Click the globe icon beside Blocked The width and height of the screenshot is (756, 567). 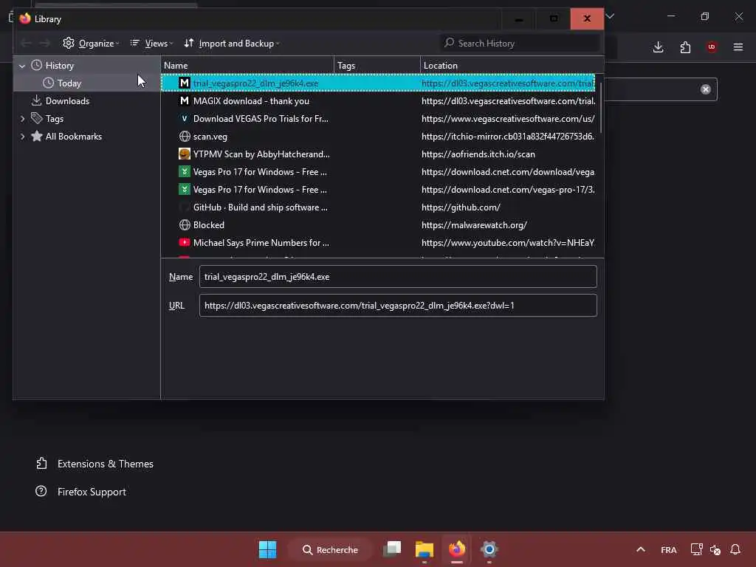(x=184, y=225)
